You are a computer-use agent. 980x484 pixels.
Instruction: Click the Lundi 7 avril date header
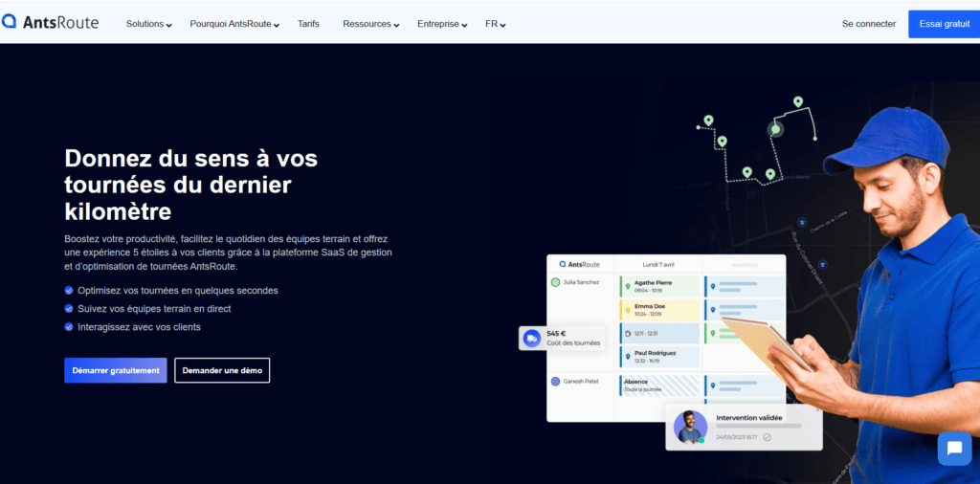[x=658, y=264]
